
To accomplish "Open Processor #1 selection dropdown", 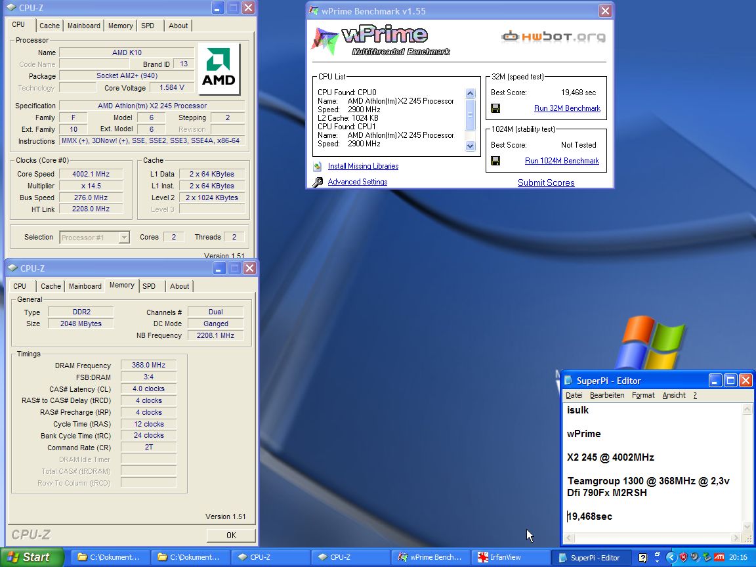I will 94,238.
